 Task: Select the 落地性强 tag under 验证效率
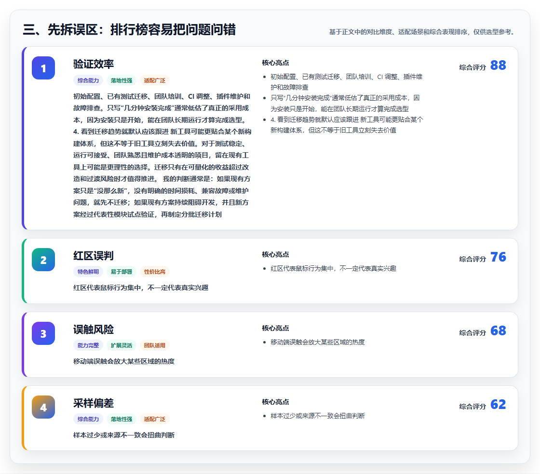coord(121,80)
